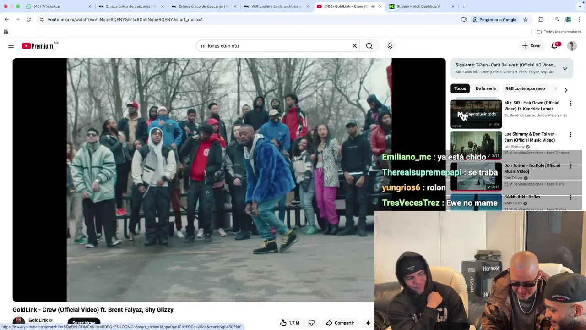Image resolution: width=586 pixels, height=330 pixels.
Task: Start voice search with the microphone
Action: (x=390, y=46)
